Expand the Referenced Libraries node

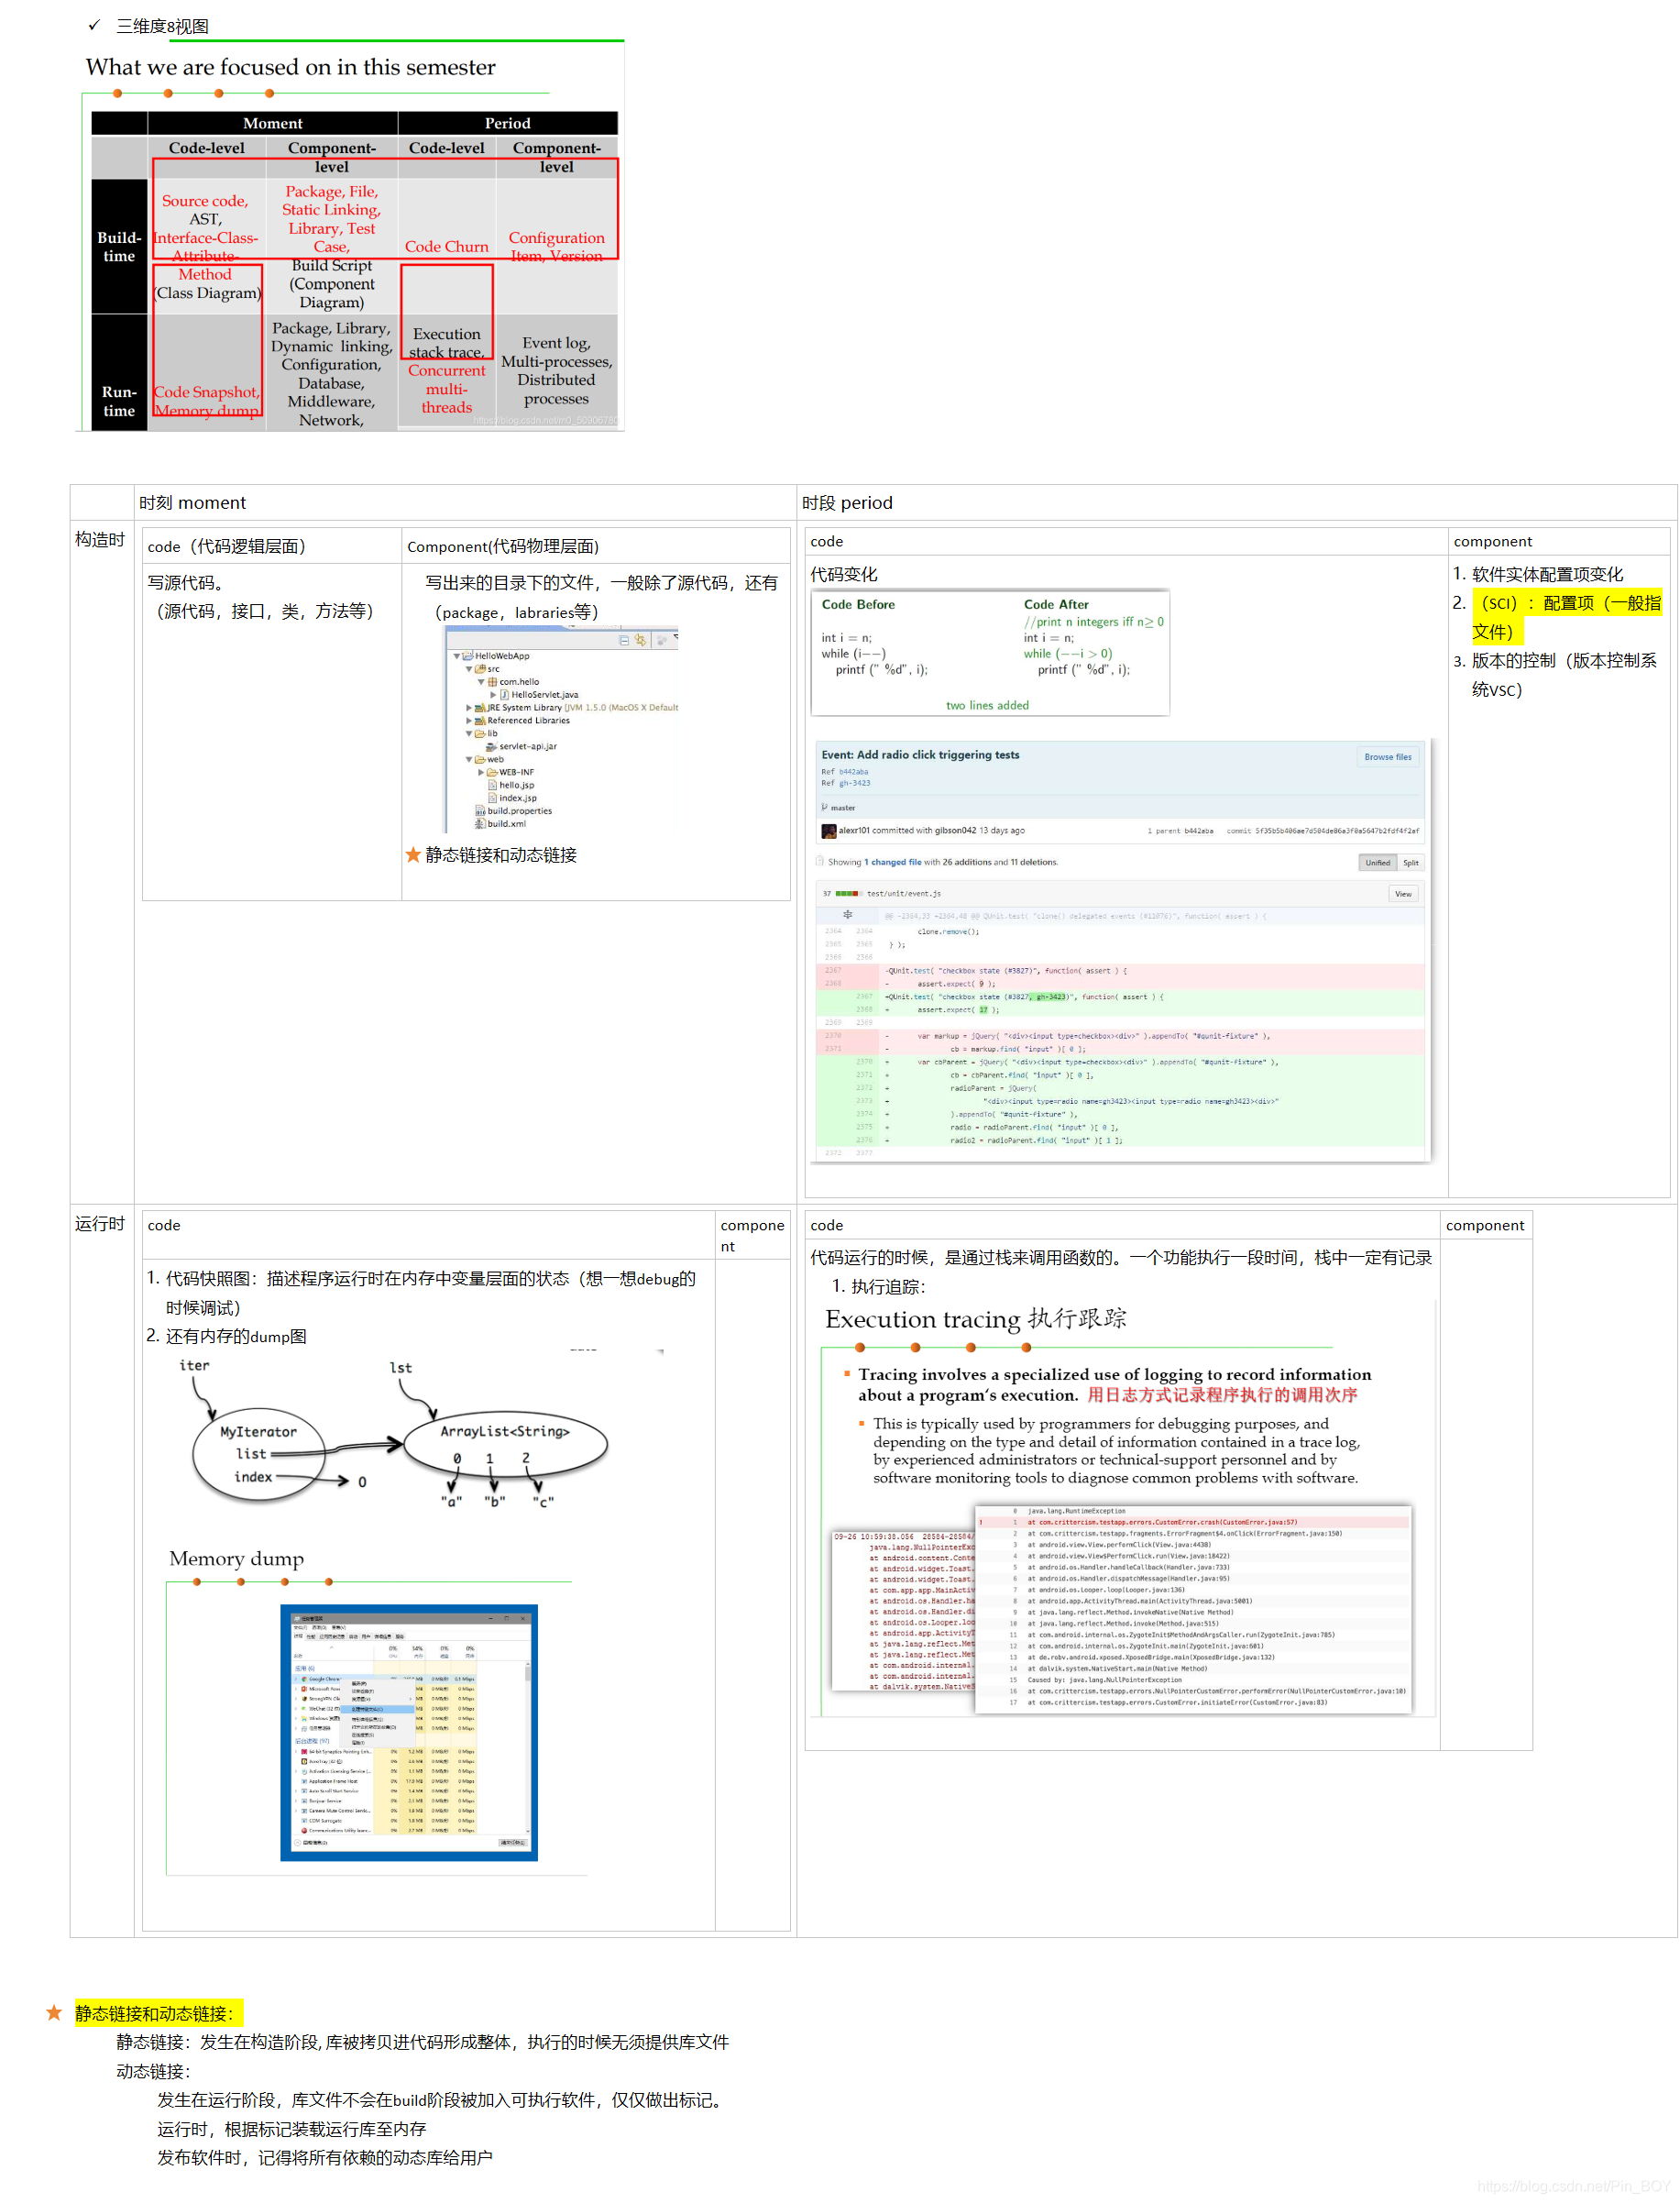(469, 720)
